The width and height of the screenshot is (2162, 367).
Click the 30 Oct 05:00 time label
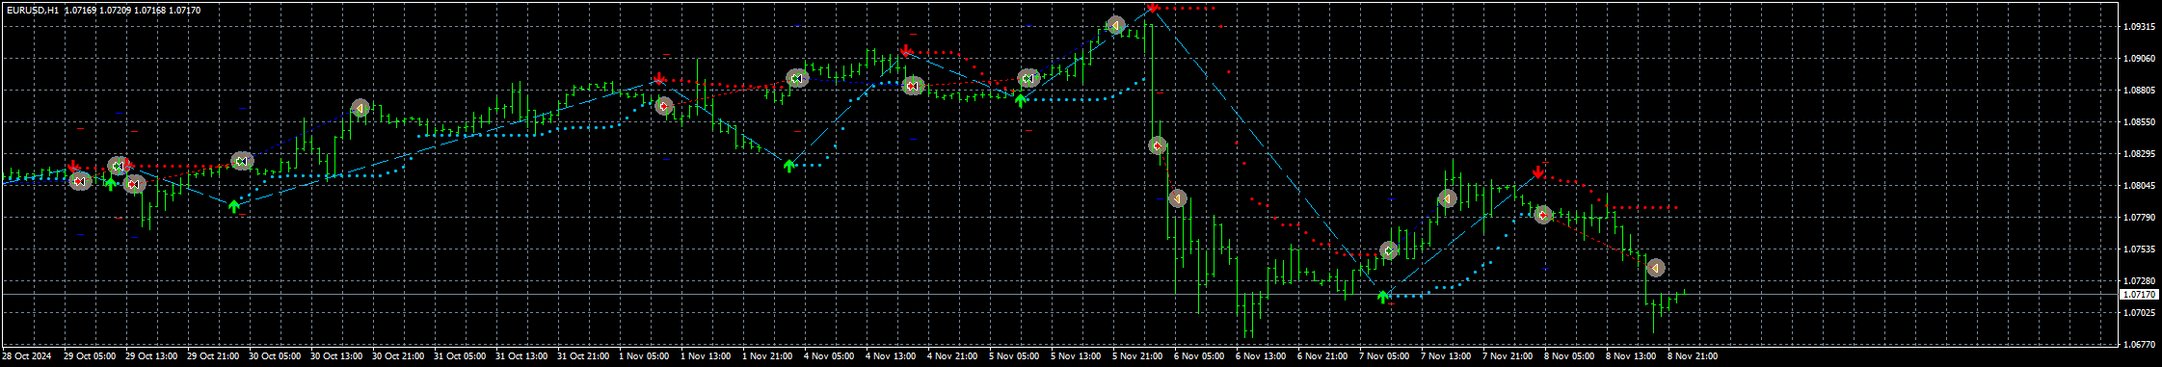coord(275,356)
